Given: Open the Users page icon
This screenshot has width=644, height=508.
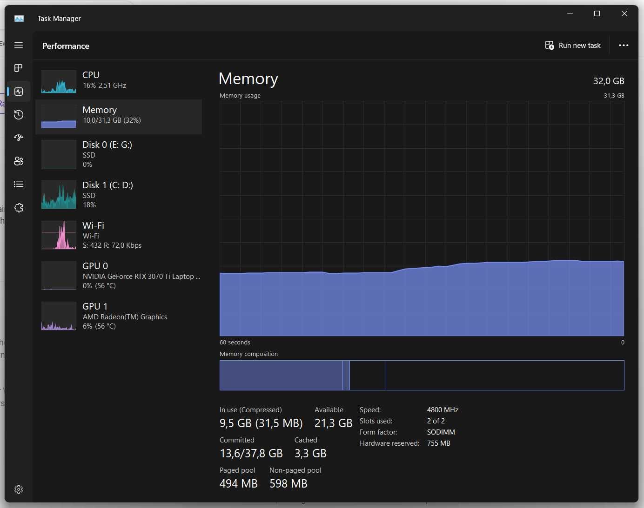Looking at the screenshot, I should 19,161.
